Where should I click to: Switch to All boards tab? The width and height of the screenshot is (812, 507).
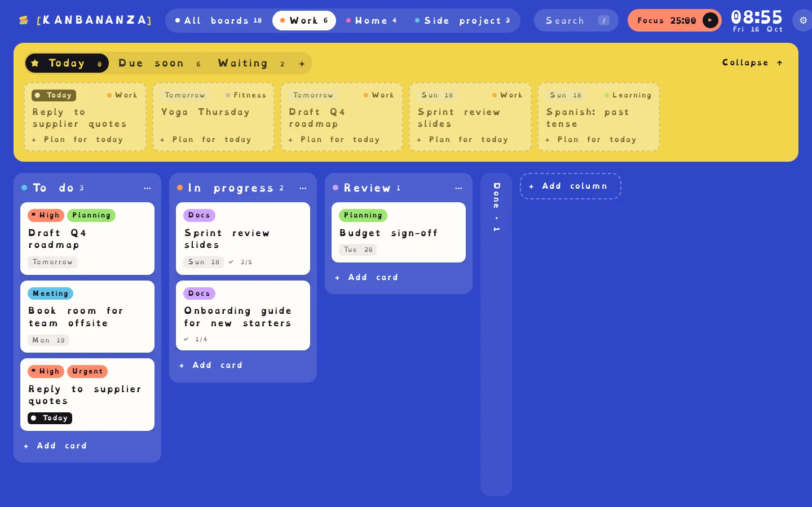[x=219, y=20]
